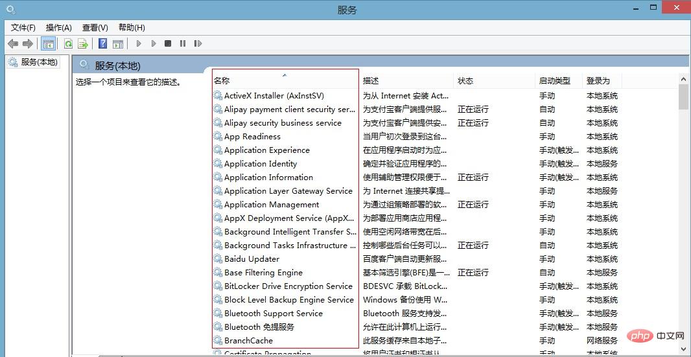
Task: Go back with the left arrow toolbar icon
Action: point(13,43)
